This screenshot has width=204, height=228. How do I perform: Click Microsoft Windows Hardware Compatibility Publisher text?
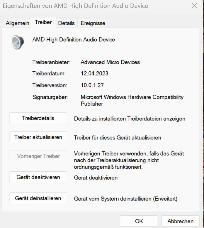pos(132,100)
